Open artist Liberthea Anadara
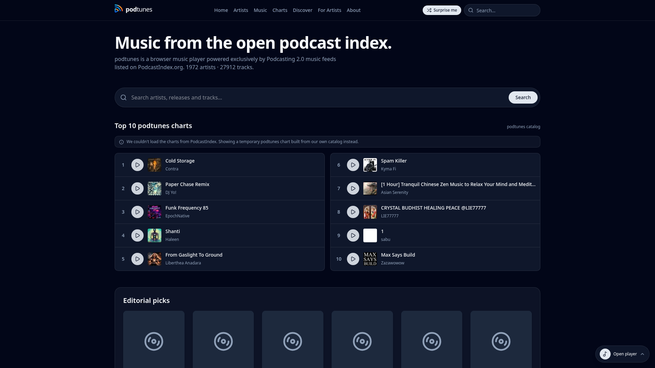 tap(183, 263)
